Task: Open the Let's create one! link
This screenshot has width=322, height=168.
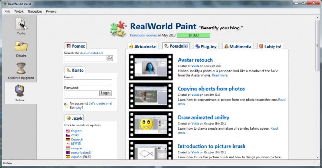Action: click(100, 103)
